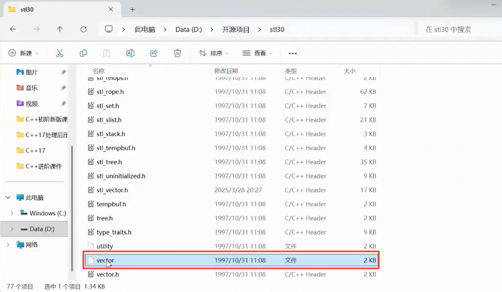
Task: Expand 网络 tree node
Action: click(x=8, y=245)
